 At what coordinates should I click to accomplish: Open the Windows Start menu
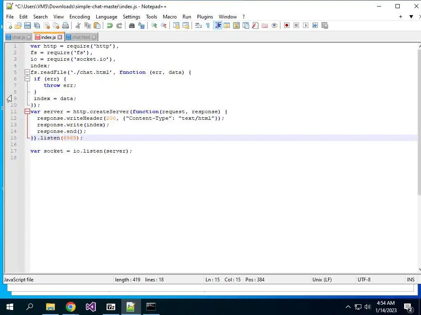tap(10, 307)
